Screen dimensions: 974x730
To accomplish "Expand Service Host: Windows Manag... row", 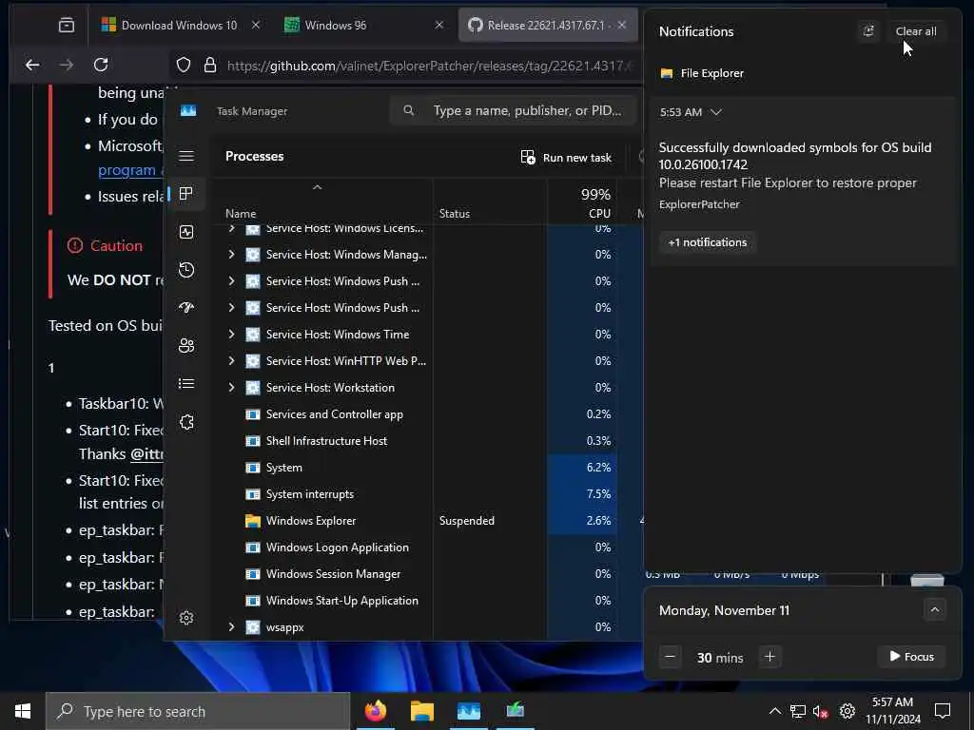I will (x=231, y=255).
